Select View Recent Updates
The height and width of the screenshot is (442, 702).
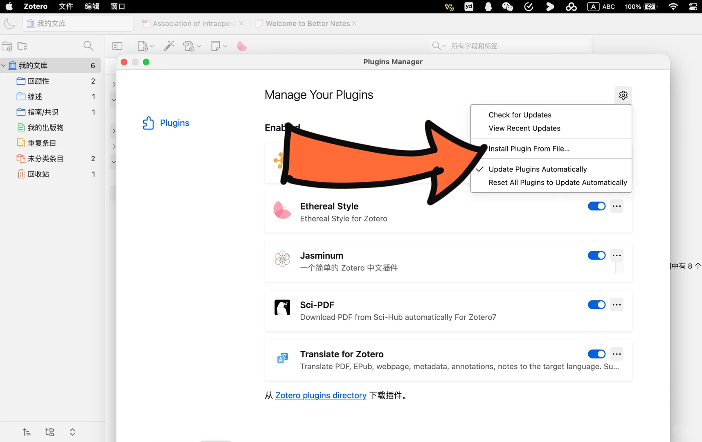[551, 129]
